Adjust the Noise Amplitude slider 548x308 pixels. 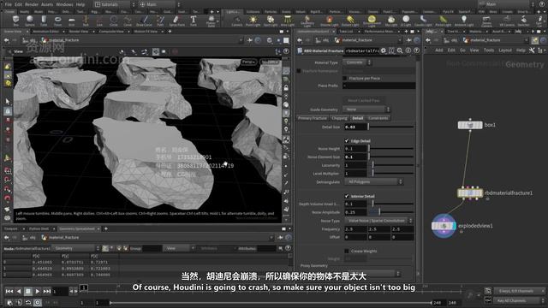point(391,212)
